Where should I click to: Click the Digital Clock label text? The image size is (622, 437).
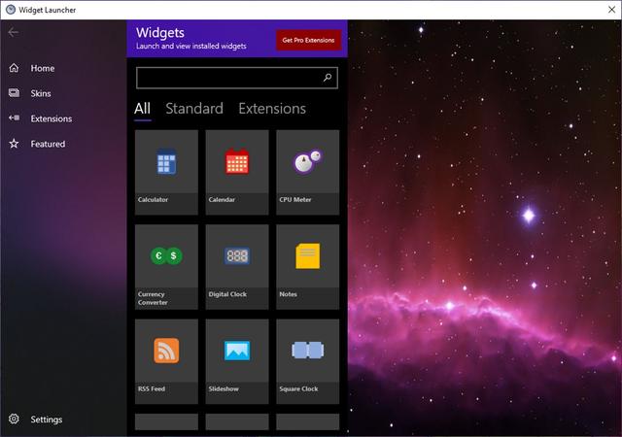[227, 294]
